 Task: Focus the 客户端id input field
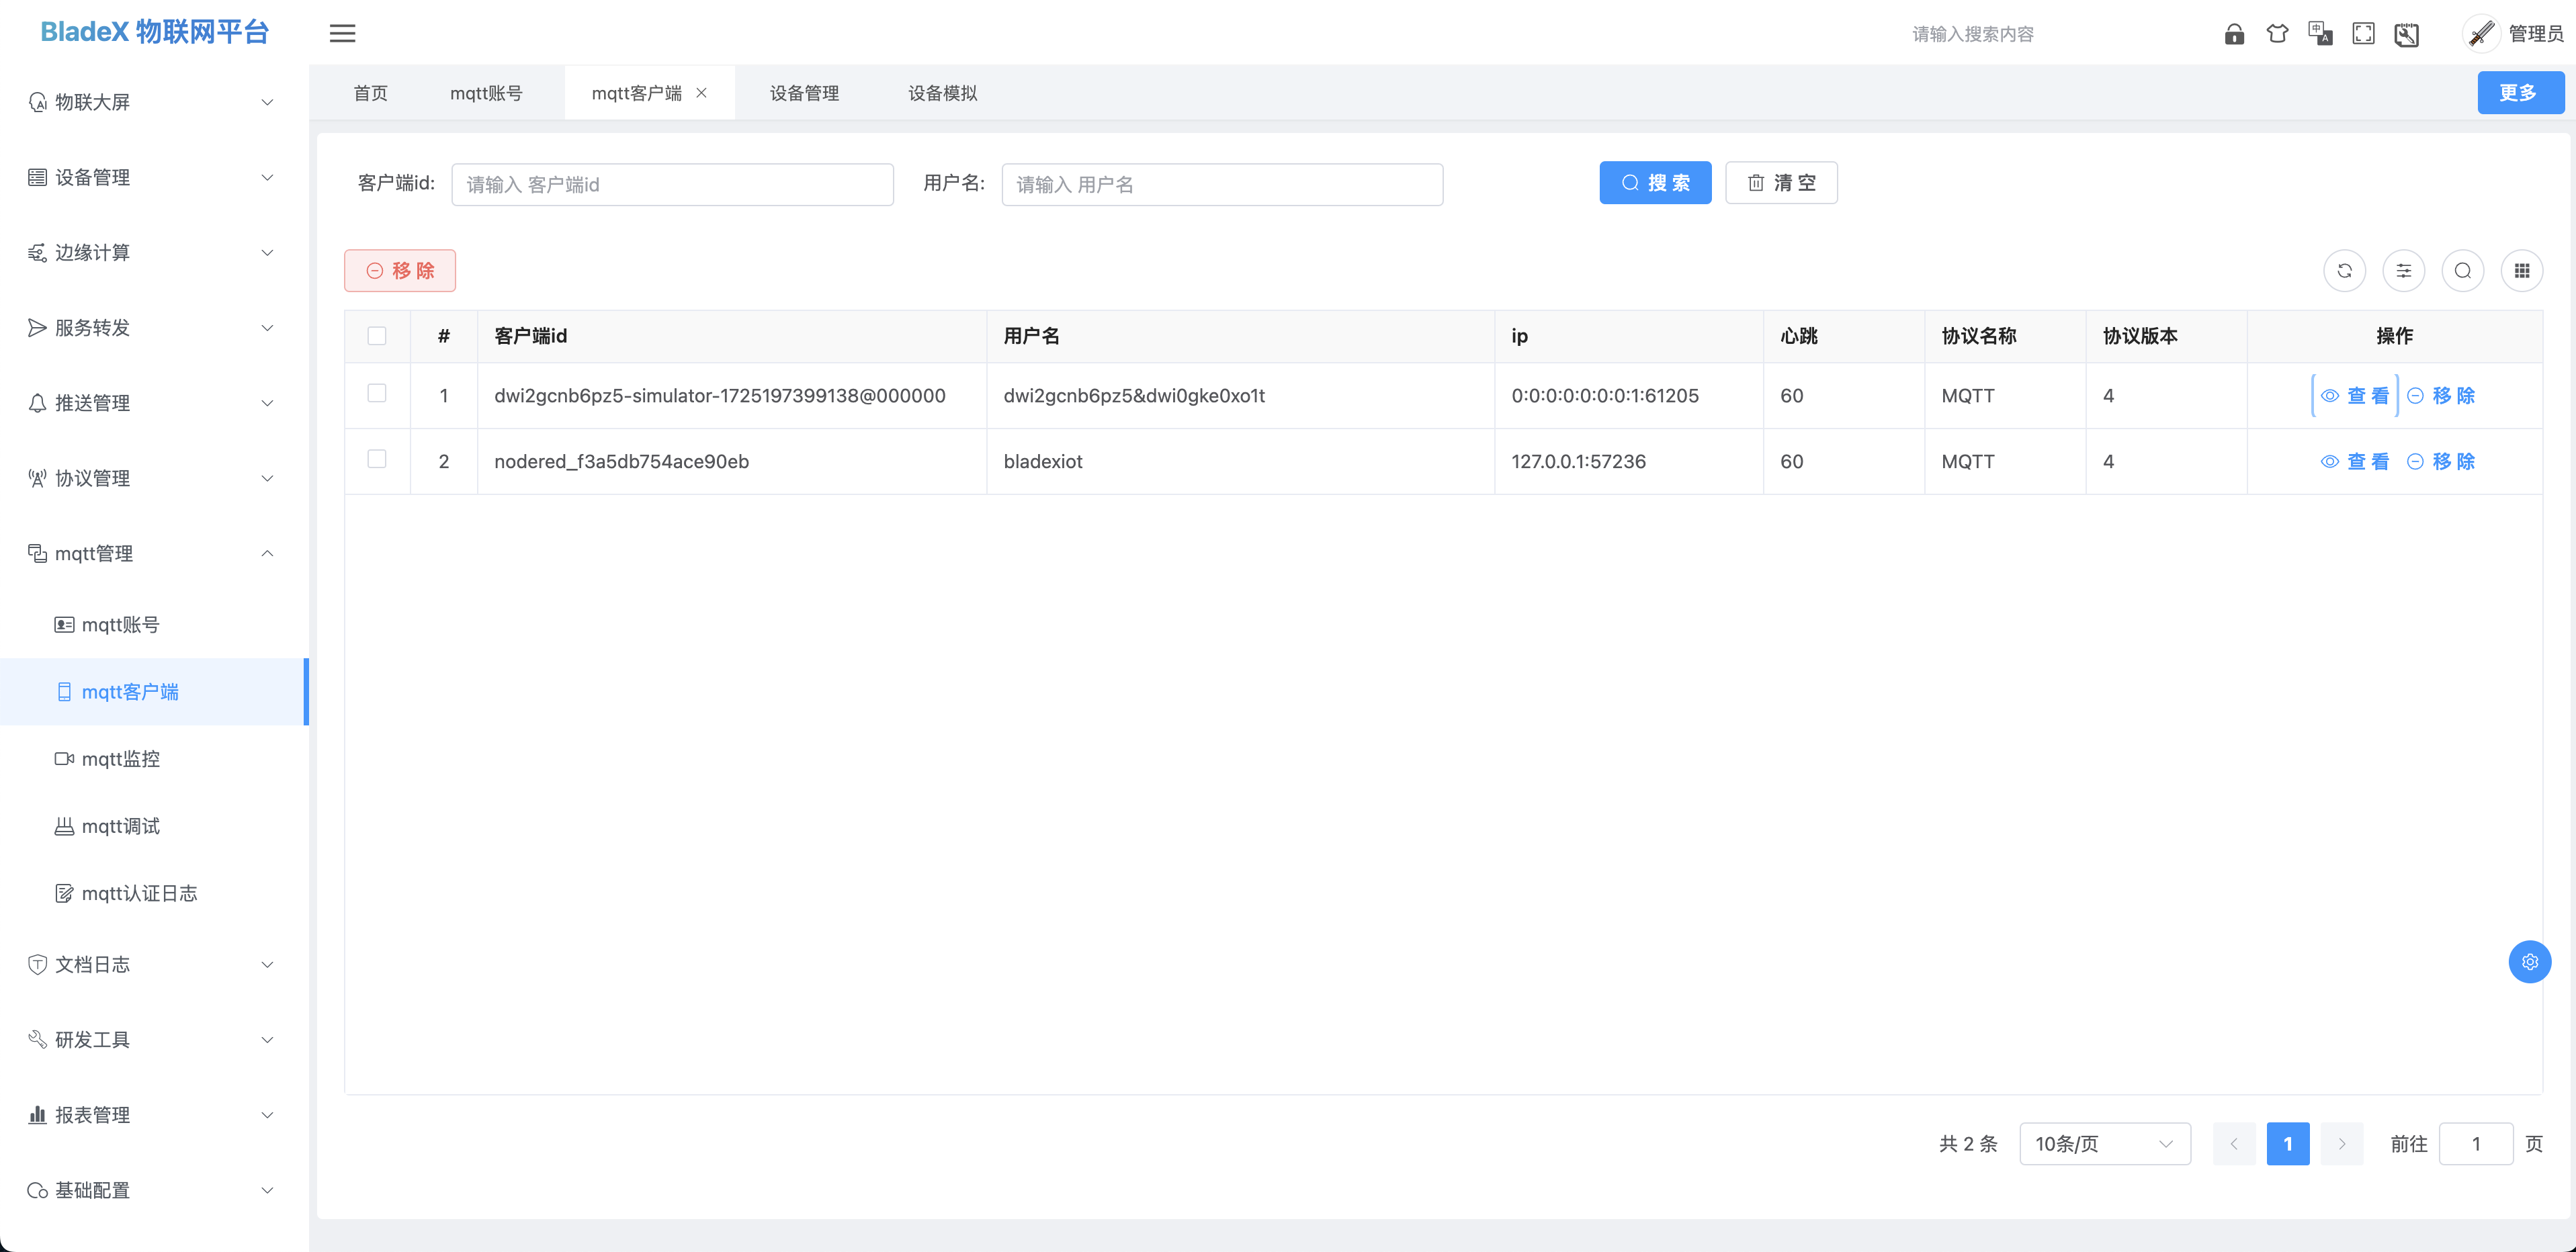pyautogui.click(x=672, y=185)
